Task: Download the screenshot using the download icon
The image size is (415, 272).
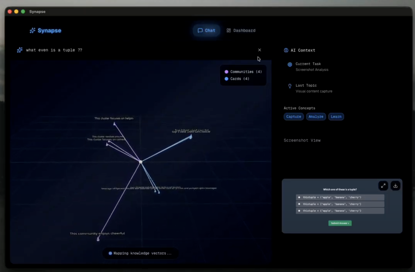Action: coord(395,186)
